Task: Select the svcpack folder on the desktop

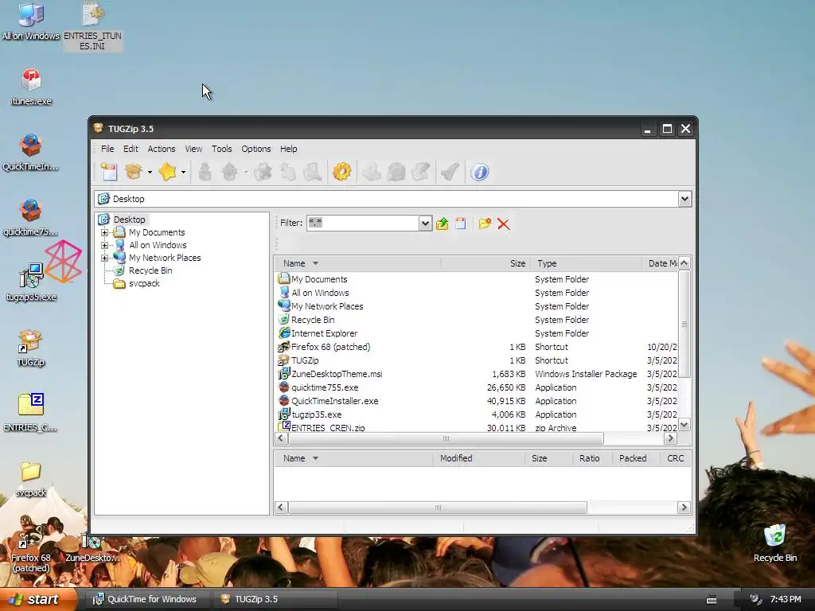Action: click(x=31, y=479)
